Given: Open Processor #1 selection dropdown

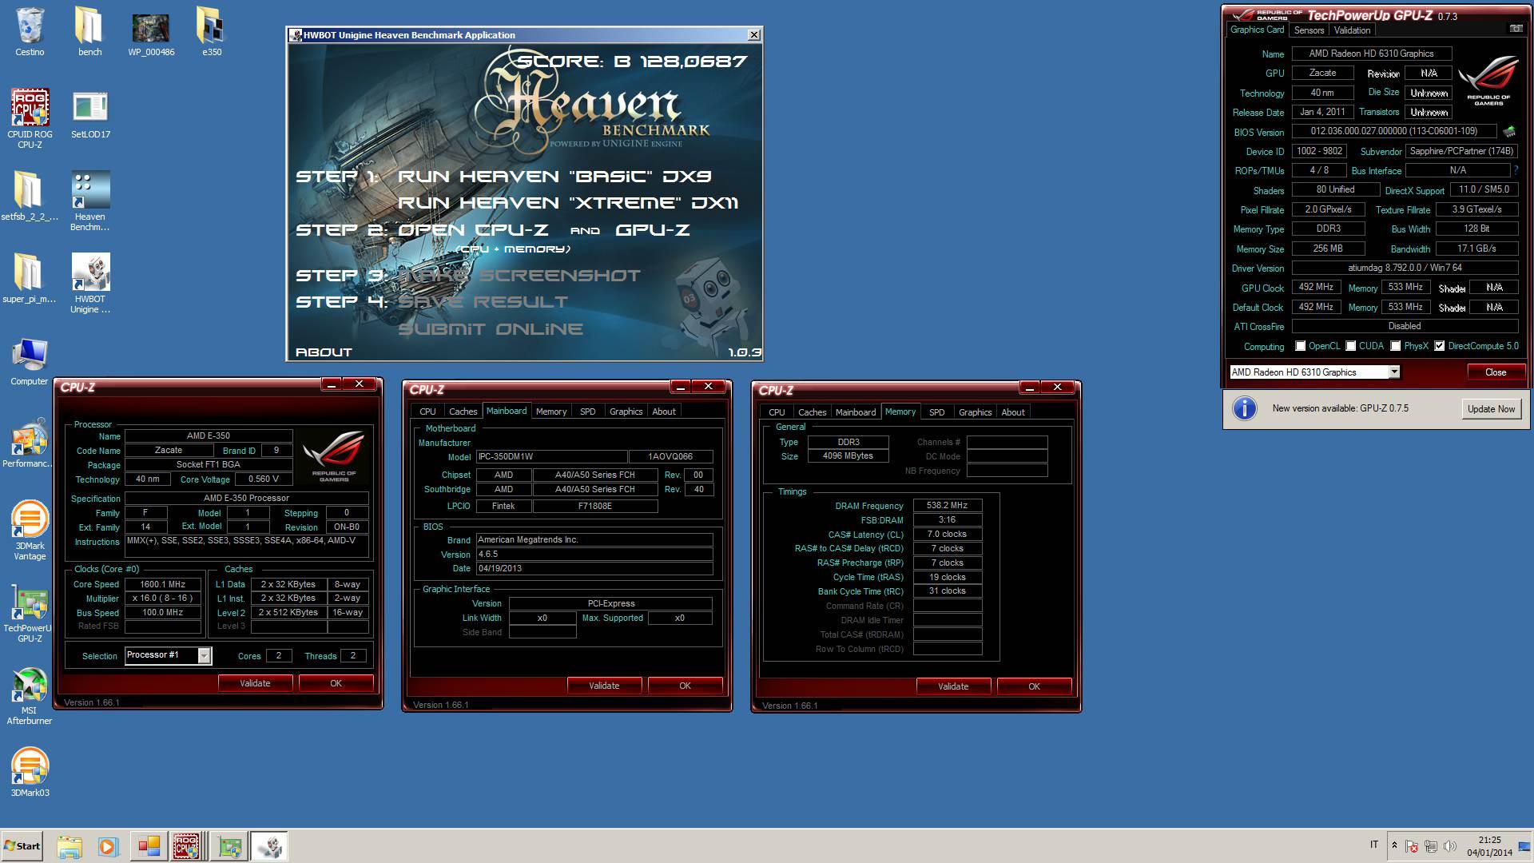Looking at the screenshot, I should (x=204, y=656).
